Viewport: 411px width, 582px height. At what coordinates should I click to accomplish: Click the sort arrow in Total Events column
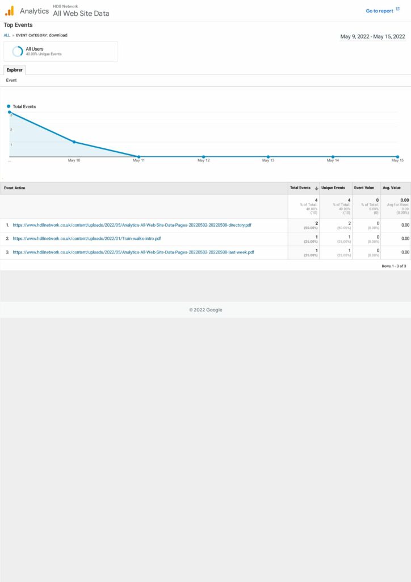click(316, 188)
